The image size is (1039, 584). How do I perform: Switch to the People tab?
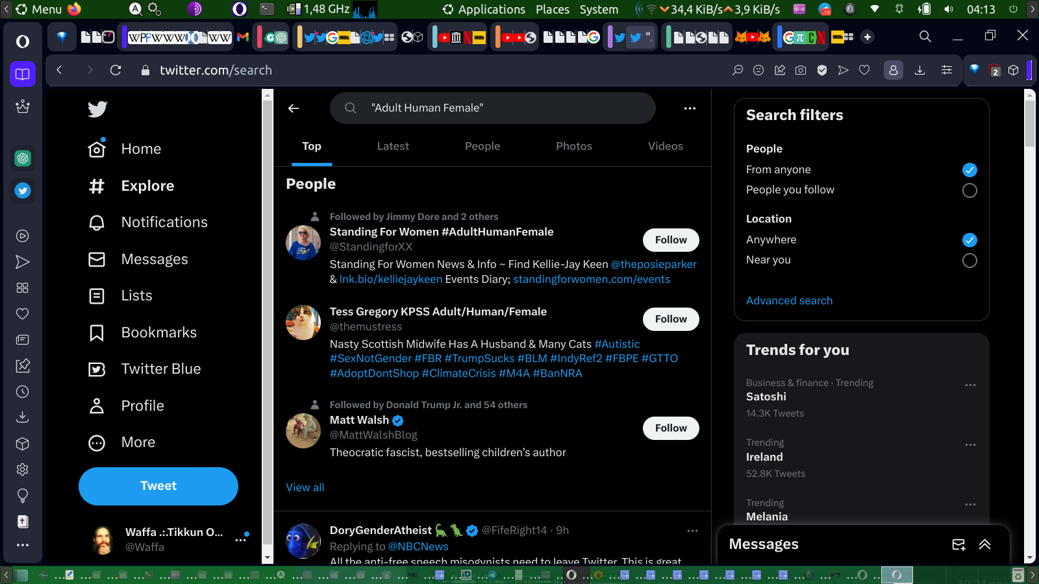point(482,147)
